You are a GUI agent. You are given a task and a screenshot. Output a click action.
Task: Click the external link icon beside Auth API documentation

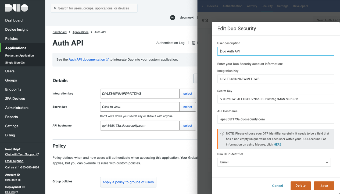point(108,60)
